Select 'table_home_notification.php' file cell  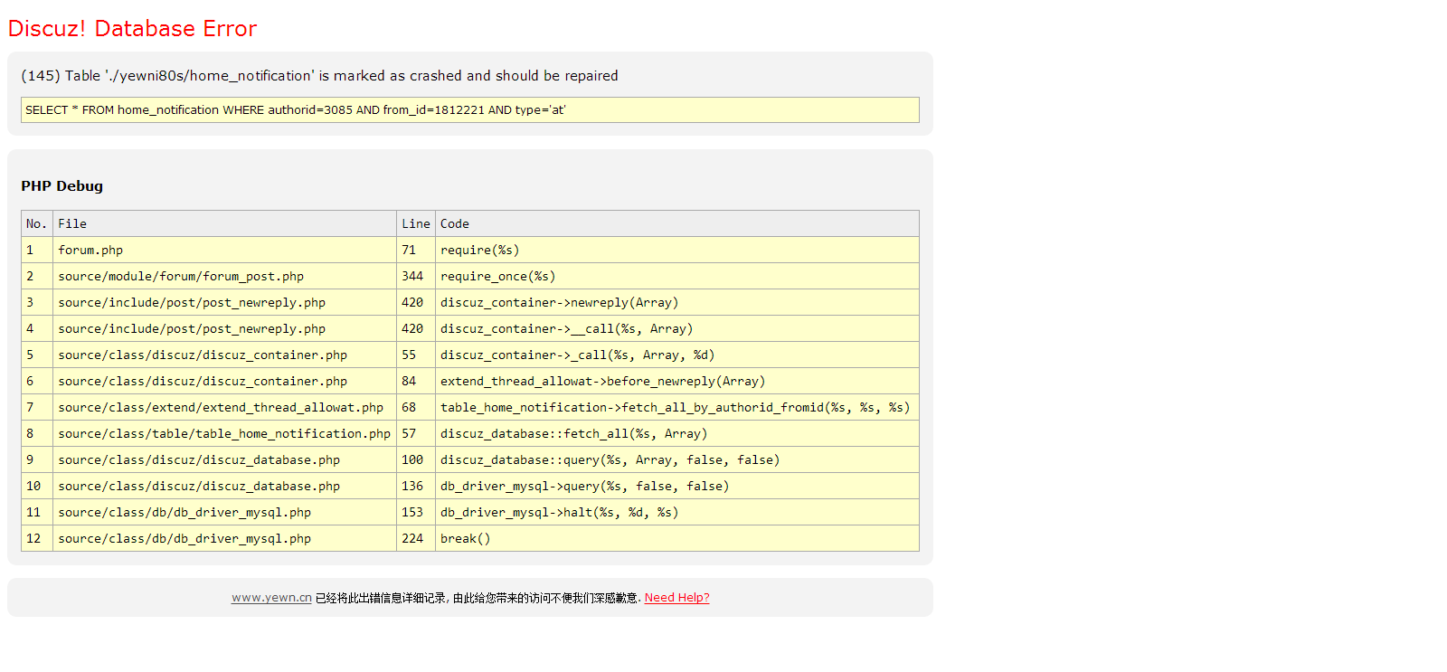225,433
